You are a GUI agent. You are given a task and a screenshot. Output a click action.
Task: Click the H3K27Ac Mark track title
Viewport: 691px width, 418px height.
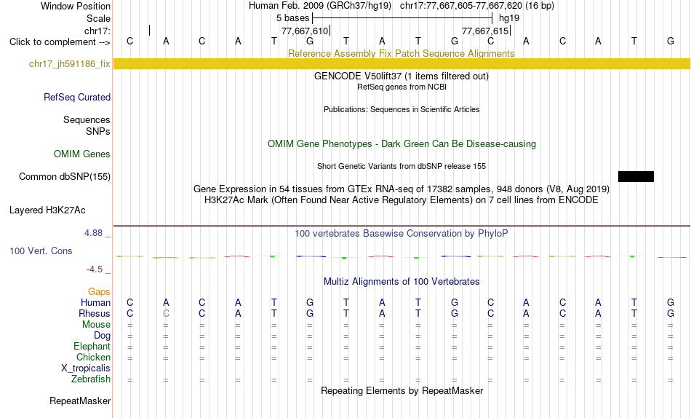[402, 200]
